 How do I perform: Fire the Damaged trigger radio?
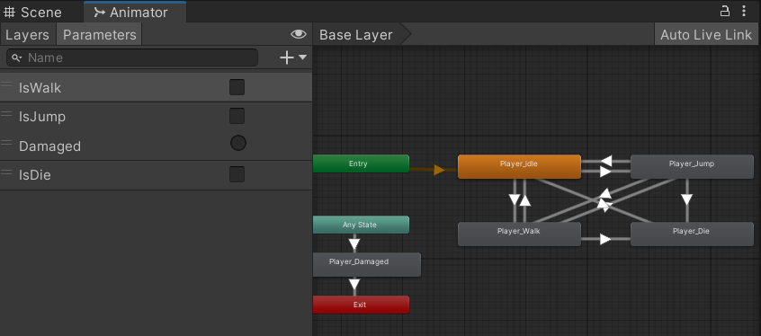(237, 143)
